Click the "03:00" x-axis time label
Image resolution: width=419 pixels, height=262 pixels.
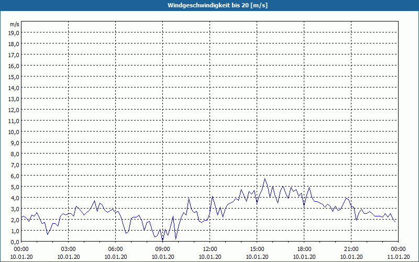69,249
